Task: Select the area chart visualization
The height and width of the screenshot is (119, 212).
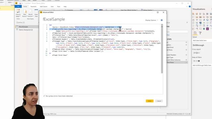Action: pos(197,17)
